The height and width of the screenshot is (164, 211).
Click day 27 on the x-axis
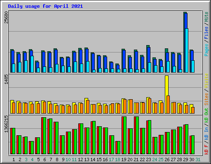pos(173,159)
